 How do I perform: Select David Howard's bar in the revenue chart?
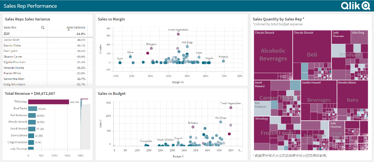pos(32,129)
